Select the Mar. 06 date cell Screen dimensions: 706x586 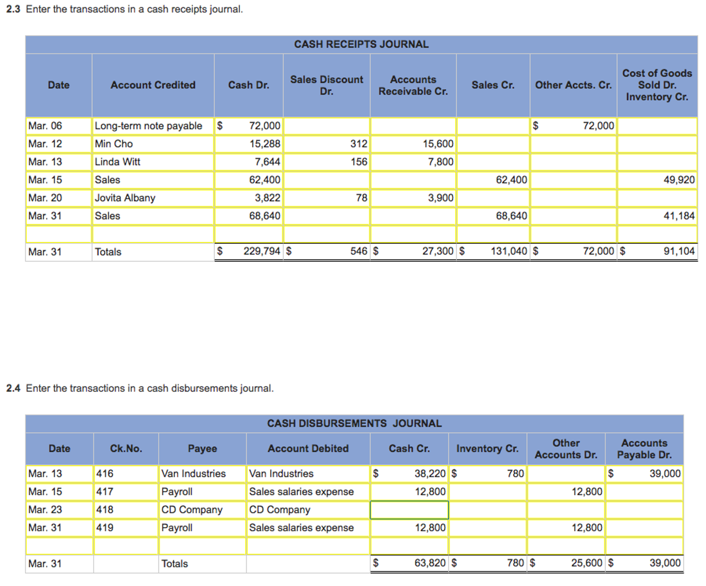[59, 126]
